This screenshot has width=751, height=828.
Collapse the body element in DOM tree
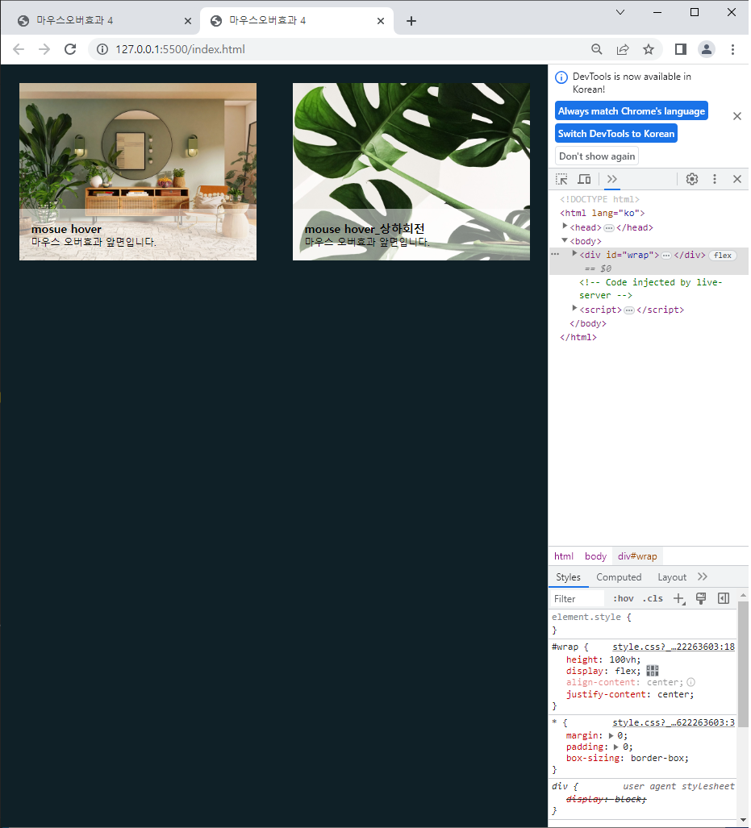pyautogui.click(x=565, y=240)
